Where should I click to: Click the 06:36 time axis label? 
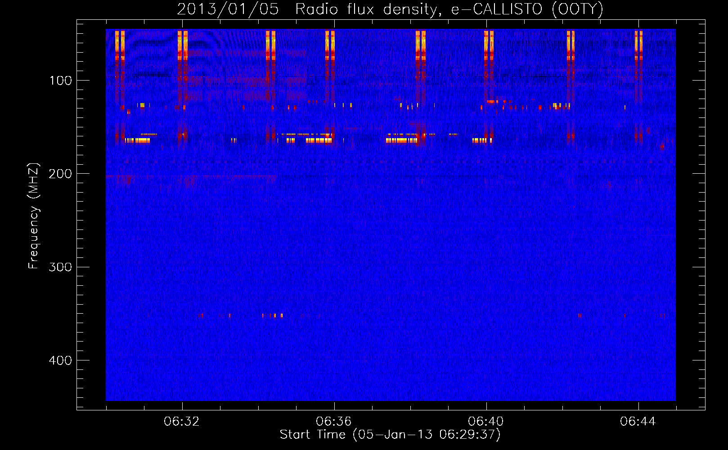coord(334,422)
